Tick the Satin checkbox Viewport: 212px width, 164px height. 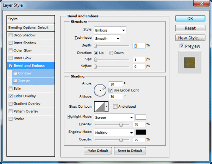[x=10, y=88]
